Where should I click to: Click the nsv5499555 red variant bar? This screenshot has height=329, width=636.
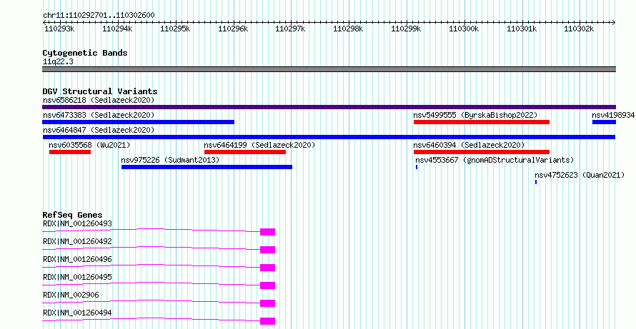pyautogui.click(x=482, y=122)
